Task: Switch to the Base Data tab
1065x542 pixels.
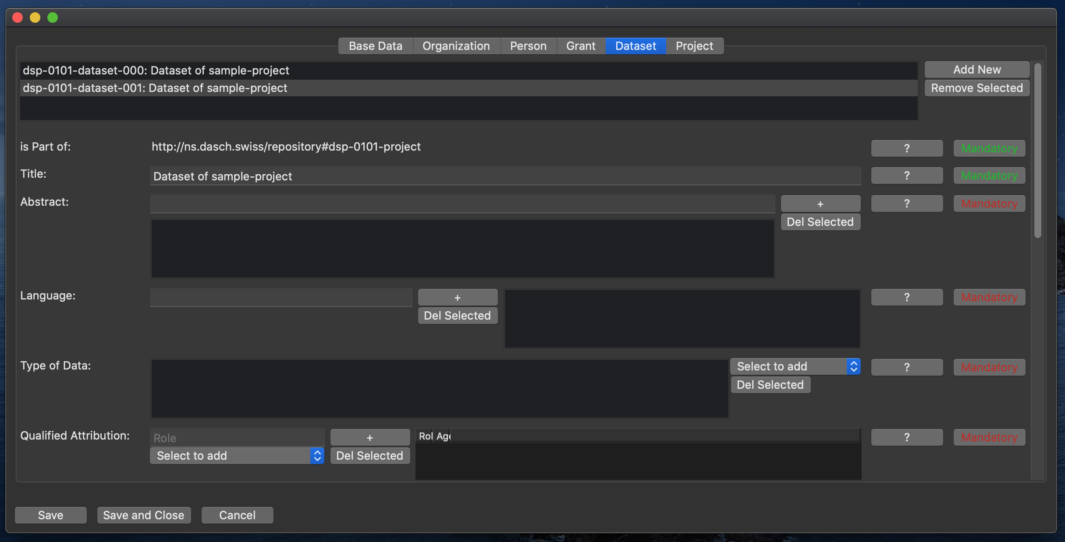Action: (375, 46)
